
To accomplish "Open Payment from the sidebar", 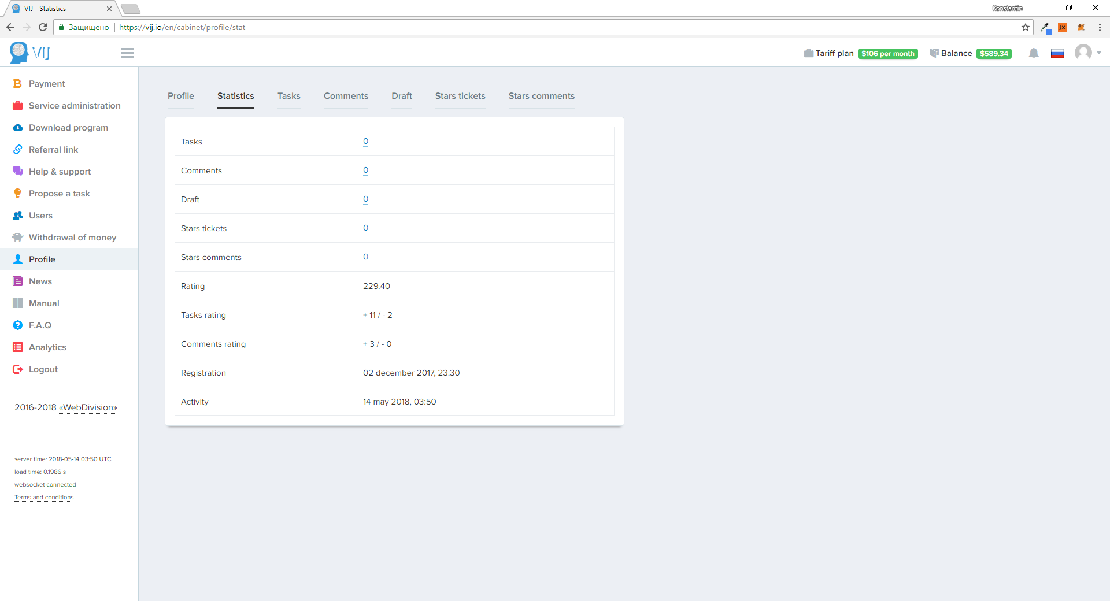I will coord(47,84).
